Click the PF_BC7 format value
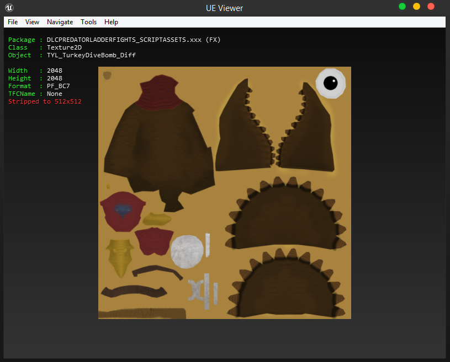The height and width of the screenshot is (362, 450). (x=59, y=86)
